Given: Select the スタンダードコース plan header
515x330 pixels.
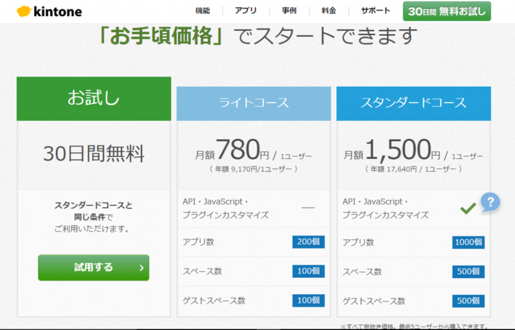Looking at the screenshot, I should [413, 104].
